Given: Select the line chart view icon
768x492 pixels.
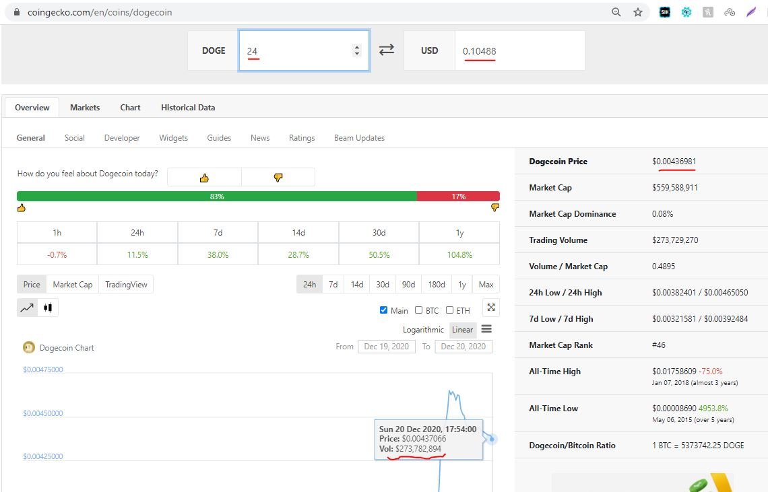Looking at the screenshot, I should [x=27, y=308].
